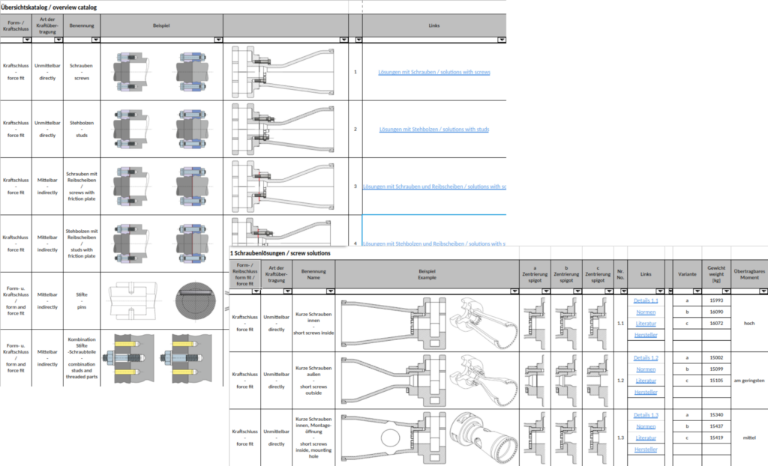Select large pipe flange drawing in Stehbolzen studs row
This screenshot has width=768, height=466.
(x=283, y=129)
